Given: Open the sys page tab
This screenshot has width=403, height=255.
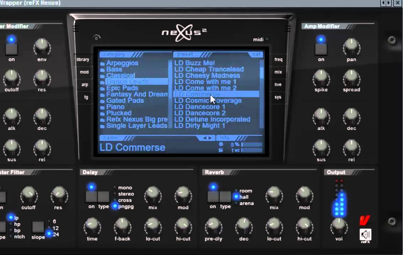Looking at the screenshot, I should (x=278, y=97).
